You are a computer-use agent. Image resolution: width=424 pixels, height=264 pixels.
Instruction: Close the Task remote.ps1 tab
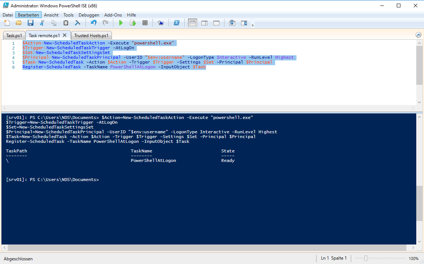pyautogui.click(x=65, y=35)
